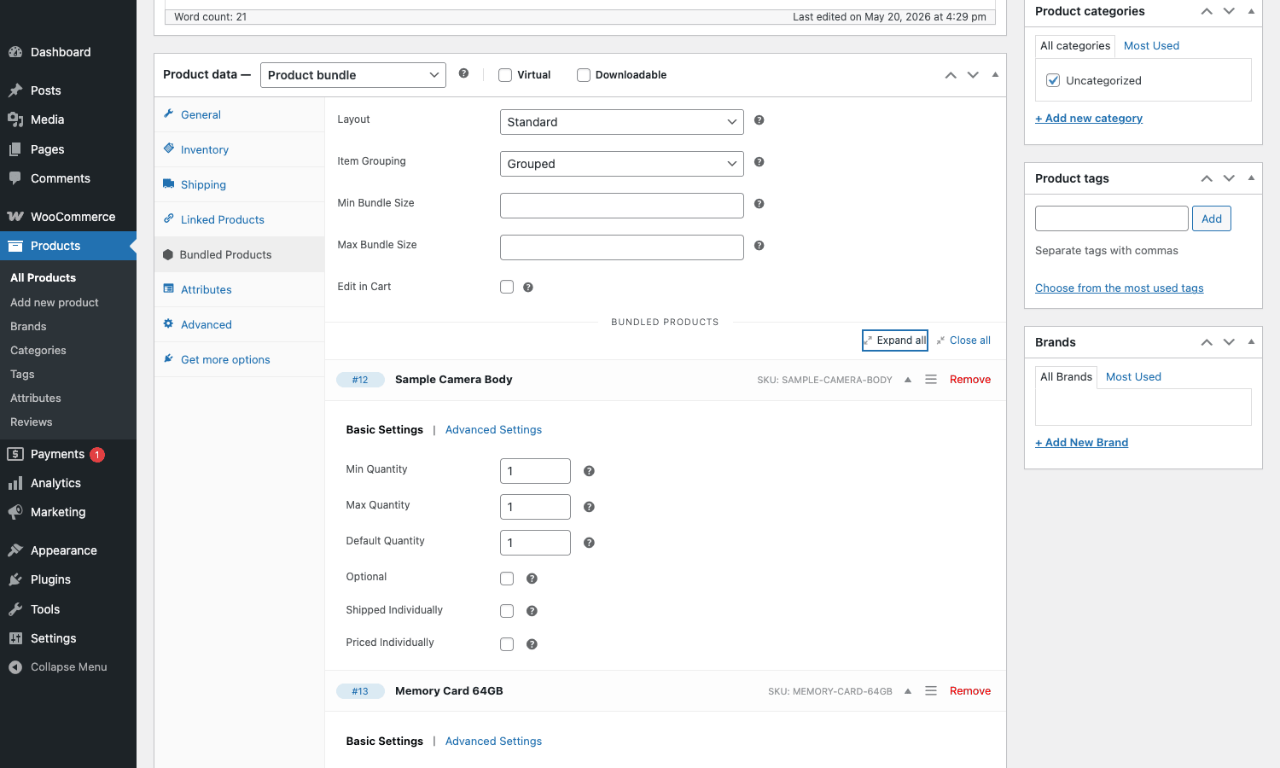
Task: Click the product tags input field
Action: click(1112, 218)
